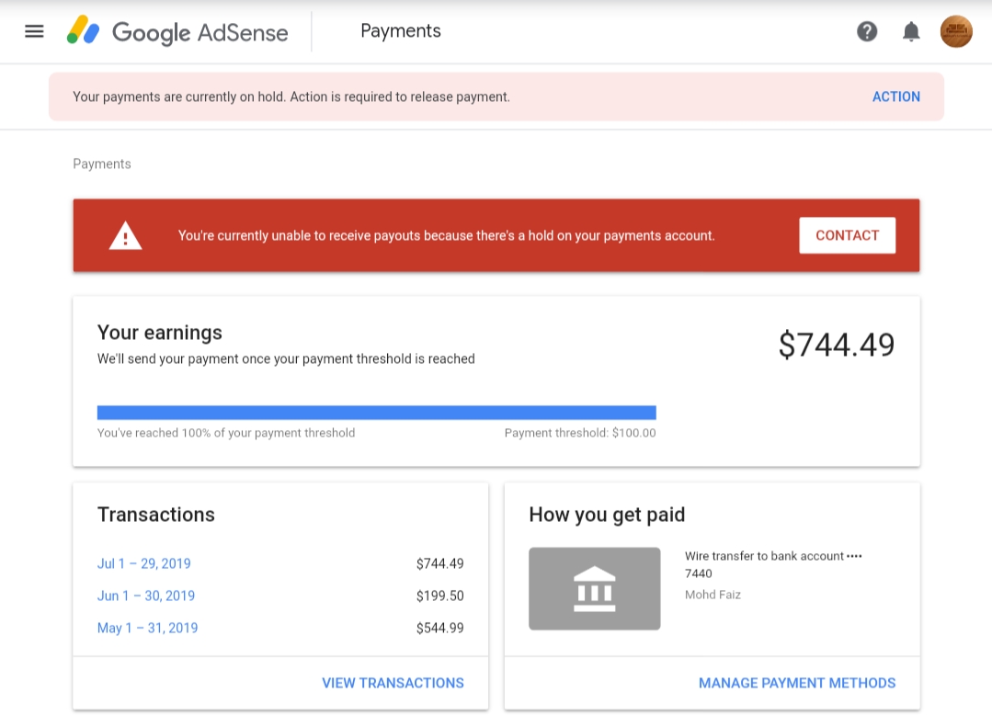This screenshot has width=992, height=715.
Task: Open the account profile avatar
Action: [956, 31]
